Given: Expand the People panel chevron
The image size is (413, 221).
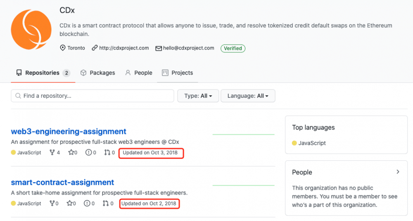Looking at the screenshot, I should 398,172.
